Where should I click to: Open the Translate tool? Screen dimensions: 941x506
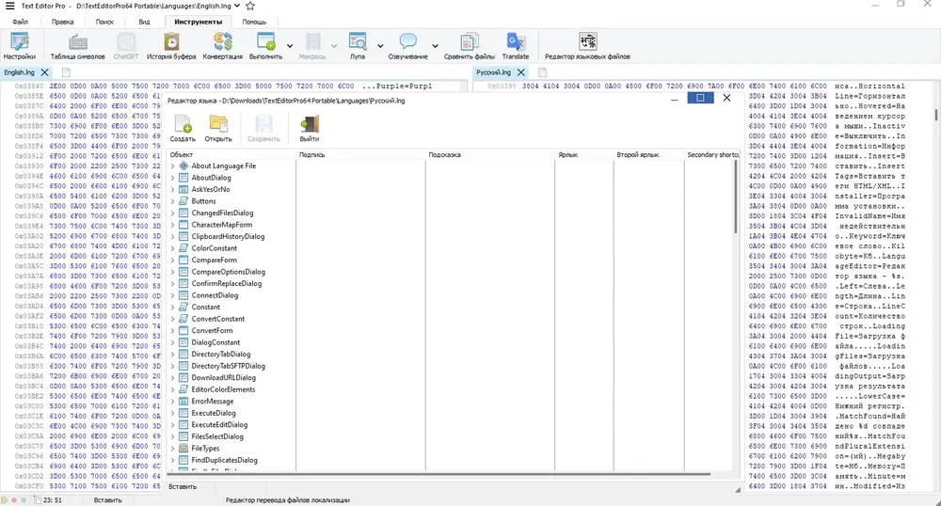516,46
